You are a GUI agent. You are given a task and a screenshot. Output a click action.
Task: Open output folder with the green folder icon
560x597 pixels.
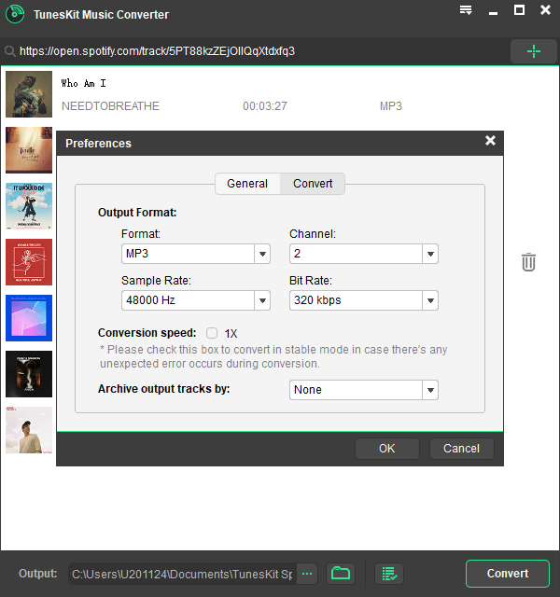341,574
